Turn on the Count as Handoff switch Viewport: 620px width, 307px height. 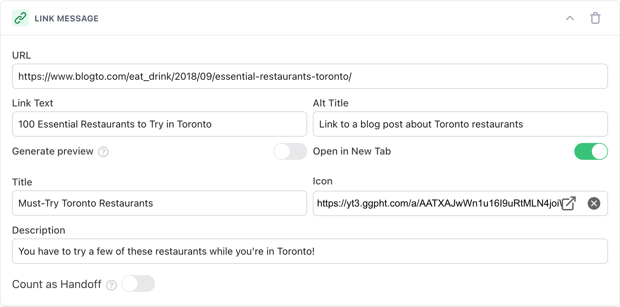(x=138, y=284)
